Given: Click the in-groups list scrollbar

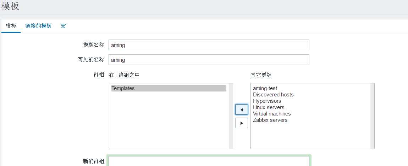Looking at the screenshot, I should pos(231,116).
